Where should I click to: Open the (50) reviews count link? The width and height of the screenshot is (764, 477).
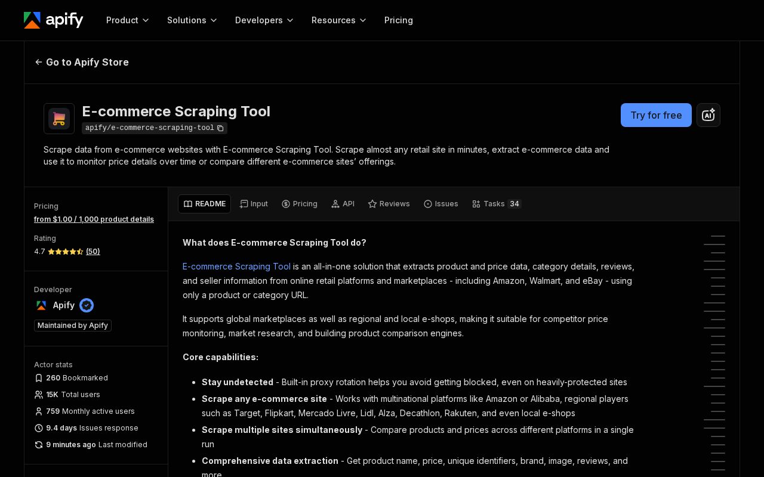pos(93,252)
